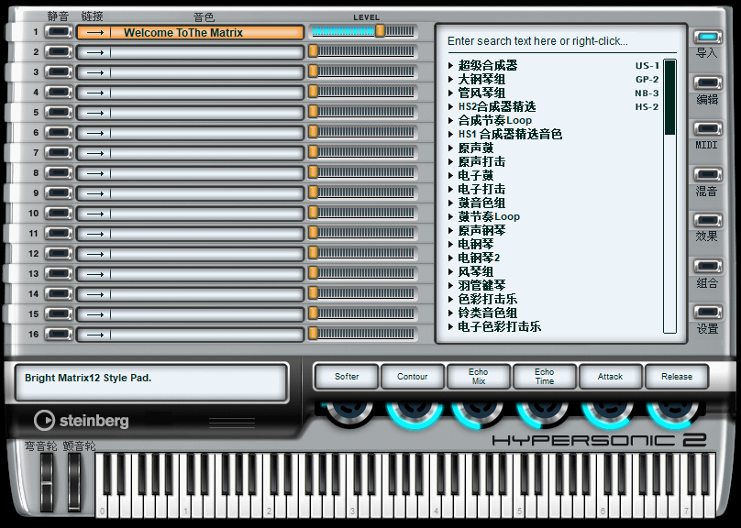Click the Release label button
741x528 pixels.
677,377
